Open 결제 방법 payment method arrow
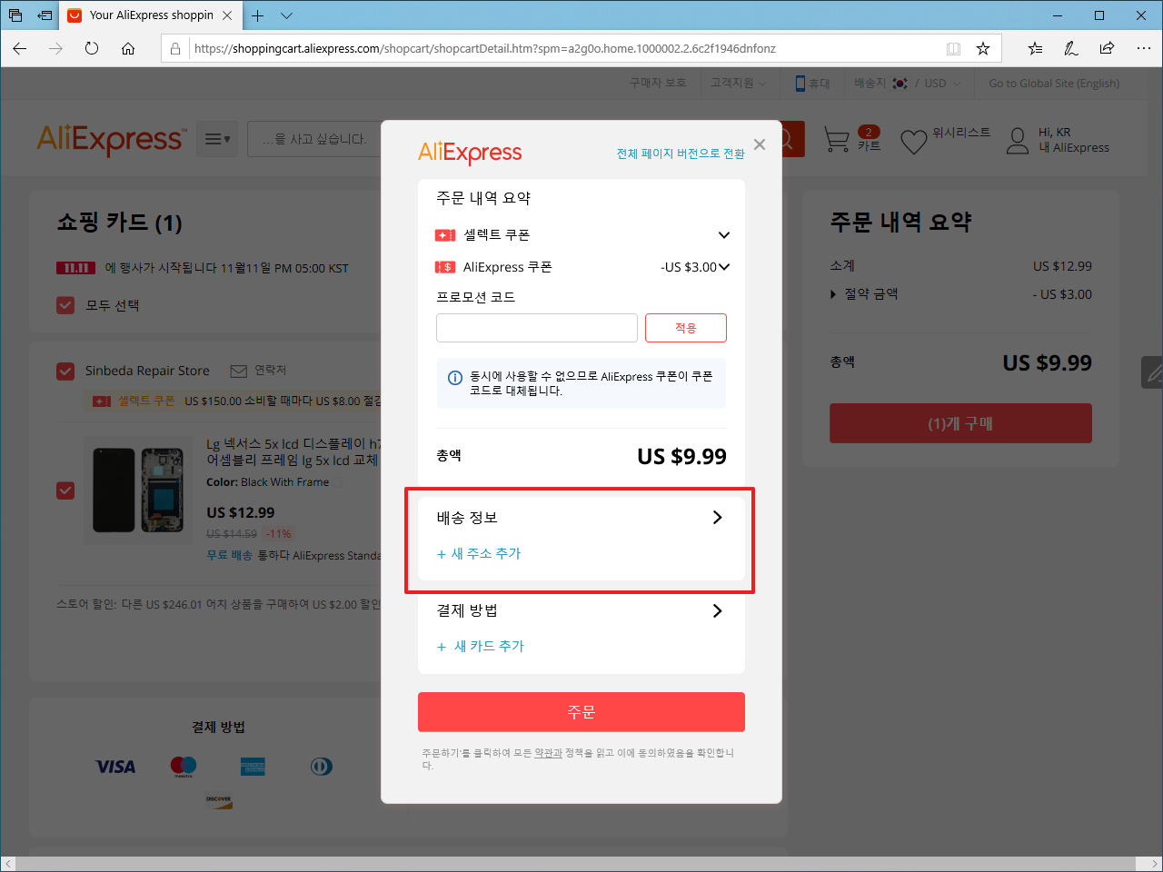Image resolution: width=1163 pixels, height=872 pixels. (717, 610)
